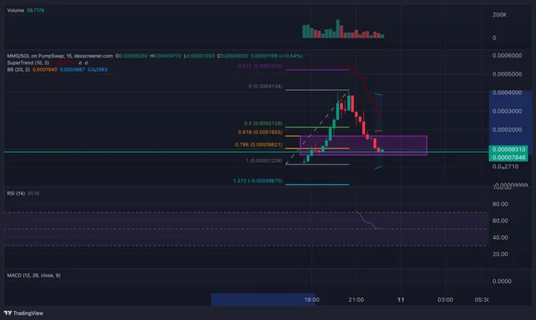
Task: Click the 60.00 RSI axis label
Action: coord(500,221)
